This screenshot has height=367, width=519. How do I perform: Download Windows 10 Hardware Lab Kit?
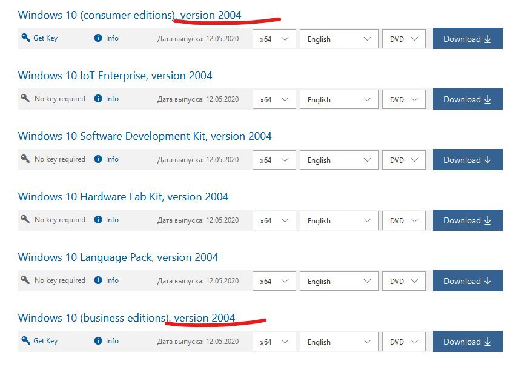(x=468, y=220)
